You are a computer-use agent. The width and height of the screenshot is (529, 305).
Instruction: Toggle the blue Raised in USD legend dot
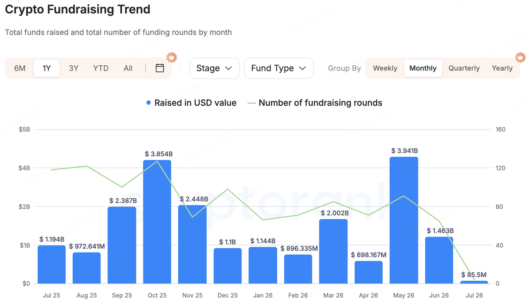(x=149, y=103)
